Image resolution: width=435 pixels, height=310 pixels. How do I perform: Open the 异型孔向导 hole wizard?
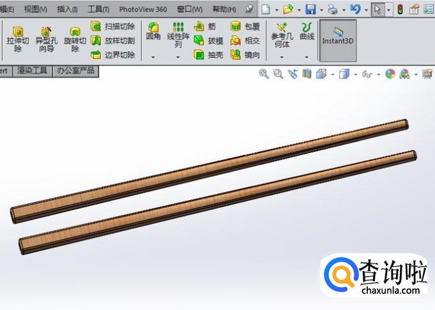[x=47, y=39]
